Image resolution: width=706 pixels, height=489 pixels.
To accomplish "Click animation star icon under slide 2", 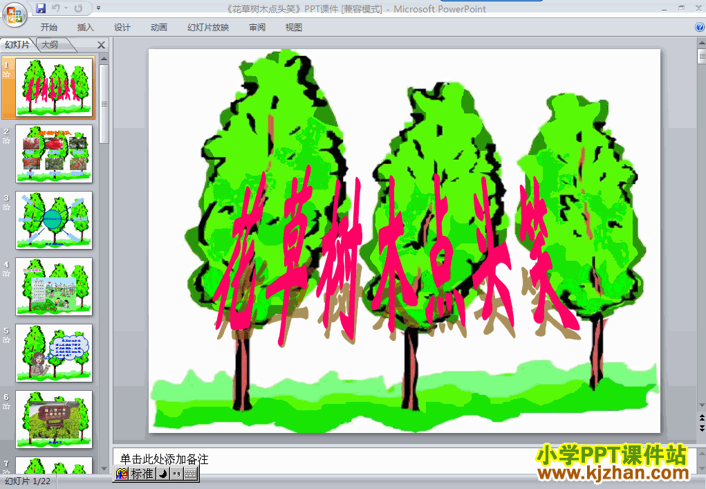I will [x=6, y=141].
